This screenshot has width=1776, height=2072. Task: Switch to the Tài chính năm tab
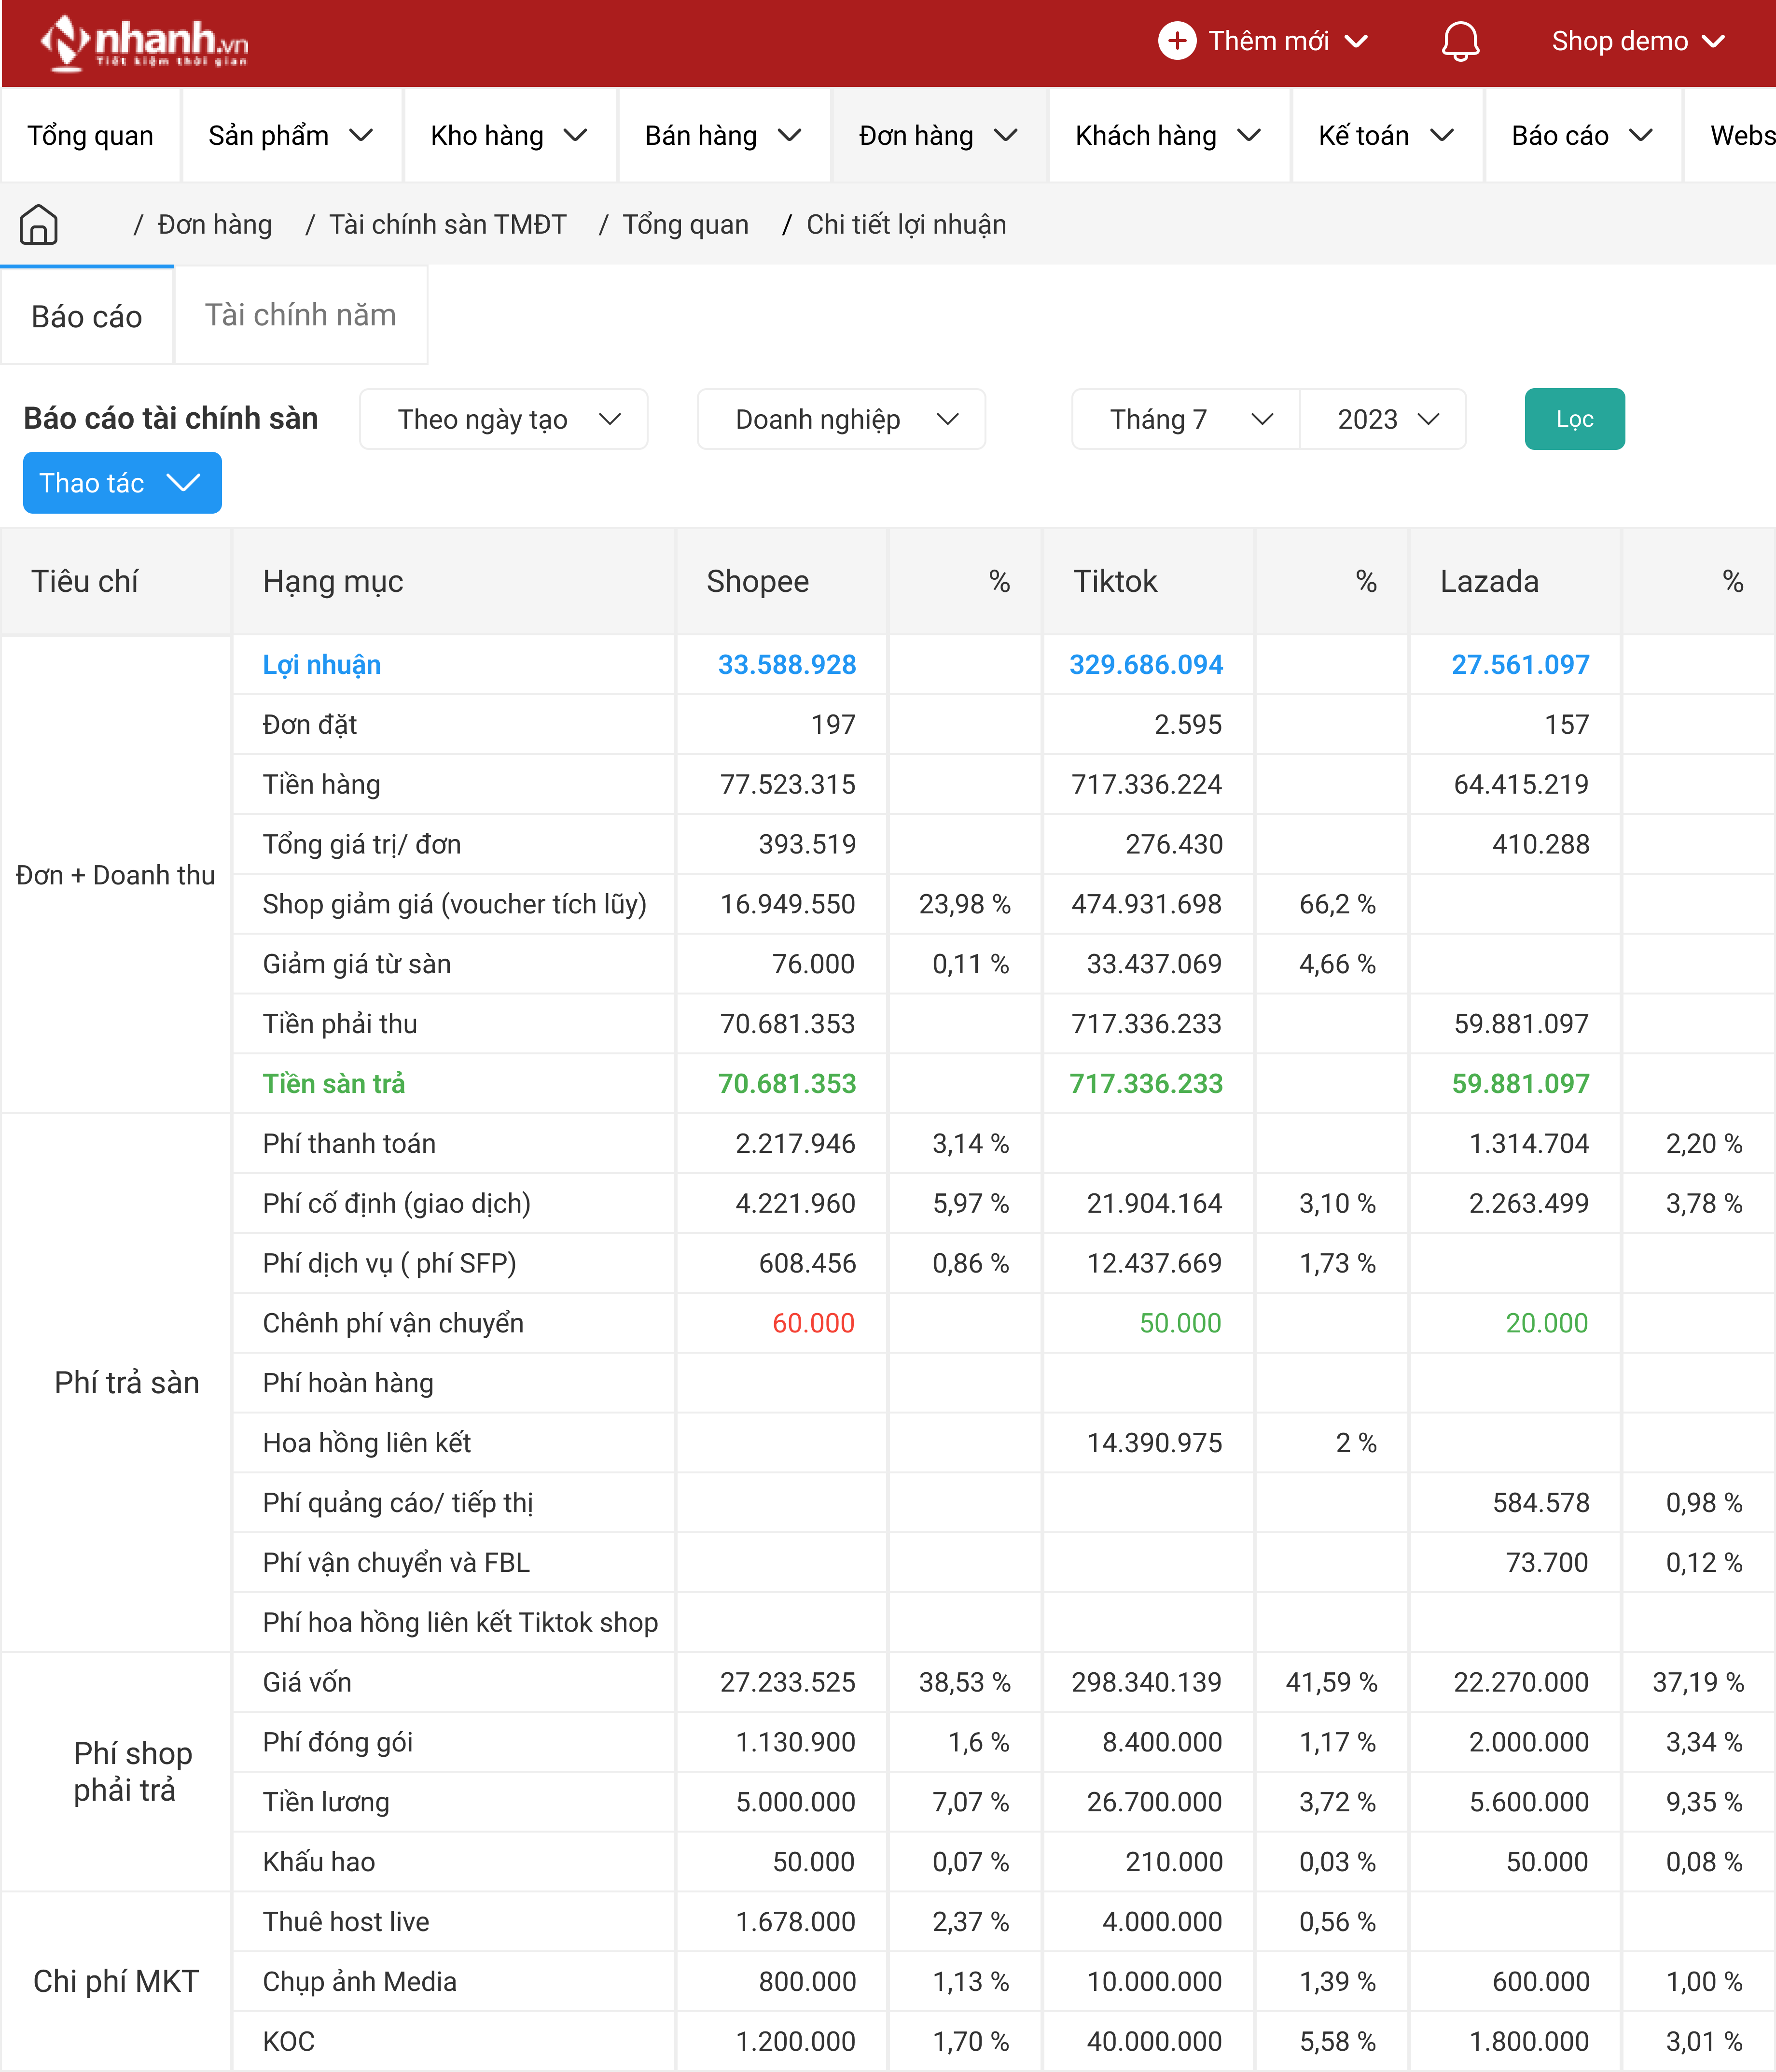click(x=300, y=315)
